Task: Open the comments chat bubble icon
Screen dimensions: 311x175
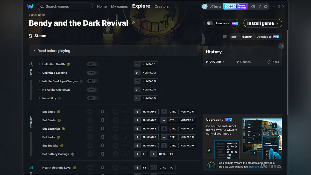Action: pos(225,37)
